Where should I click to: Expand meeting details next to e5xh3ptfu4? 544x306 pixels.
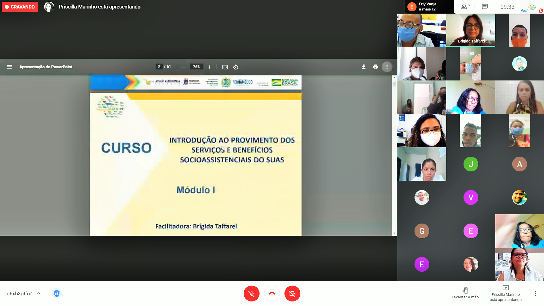click(x=39, y=294)
